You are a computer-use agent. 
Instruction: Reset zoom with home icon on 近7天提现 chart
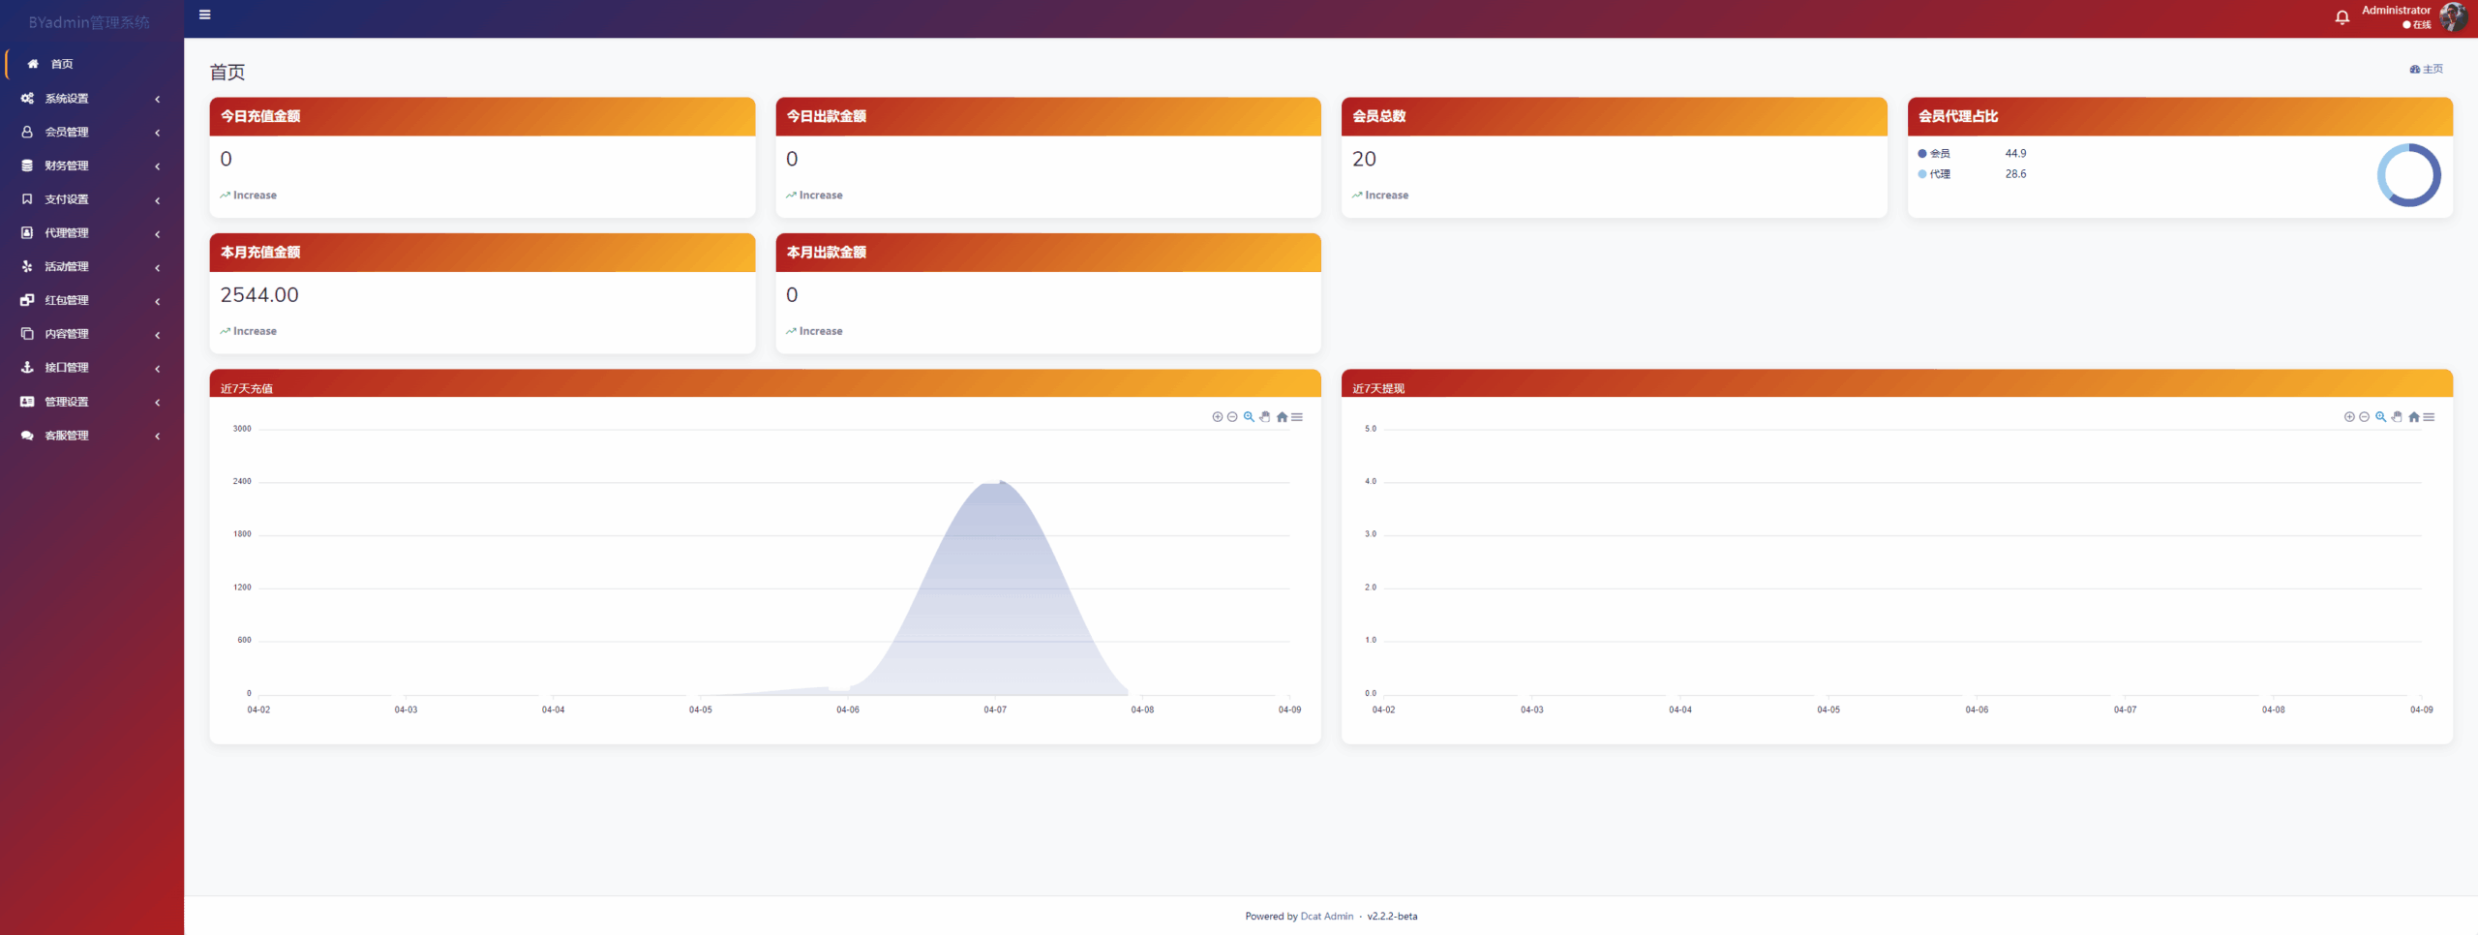tap(2413, 417)
